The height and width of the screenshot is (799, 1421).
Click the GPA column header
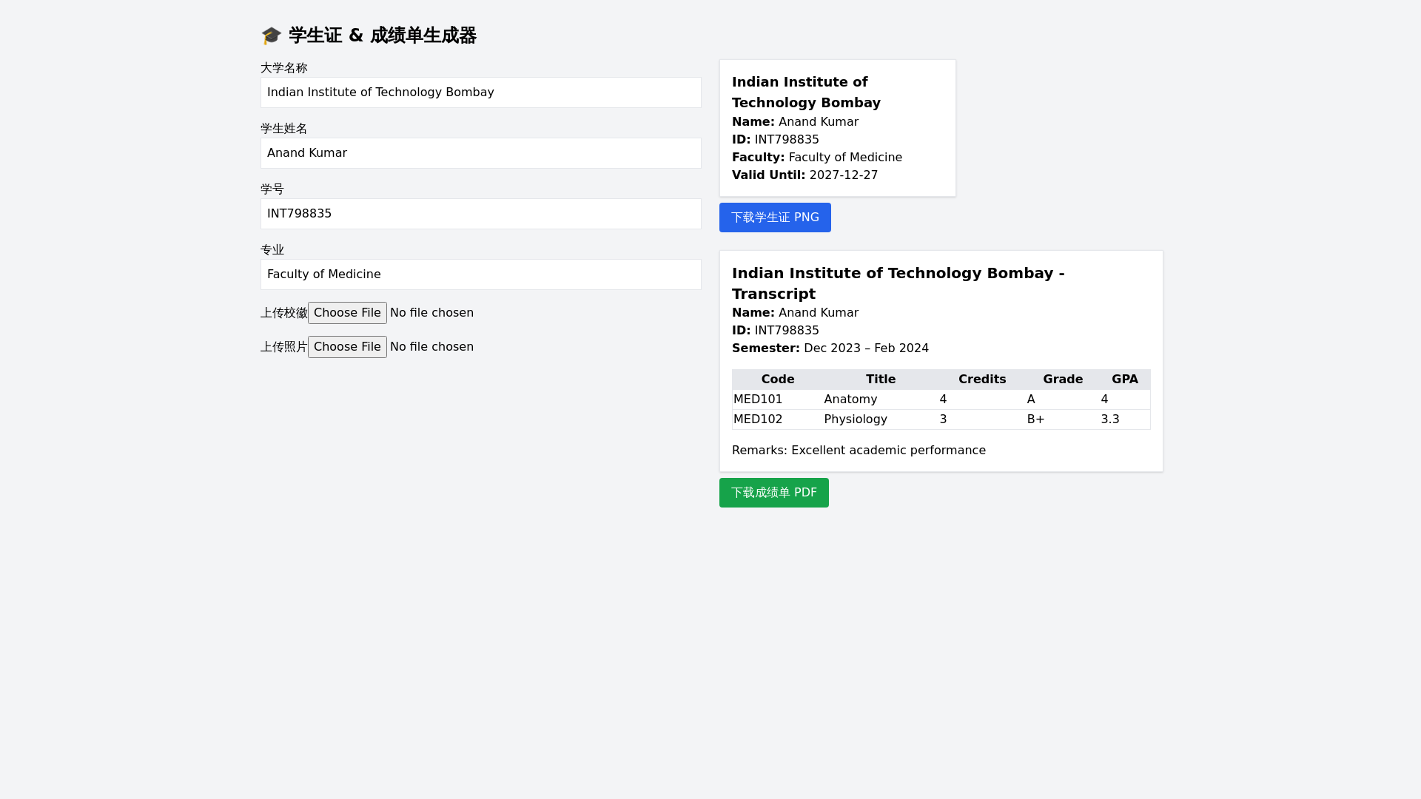(1125, 380)
